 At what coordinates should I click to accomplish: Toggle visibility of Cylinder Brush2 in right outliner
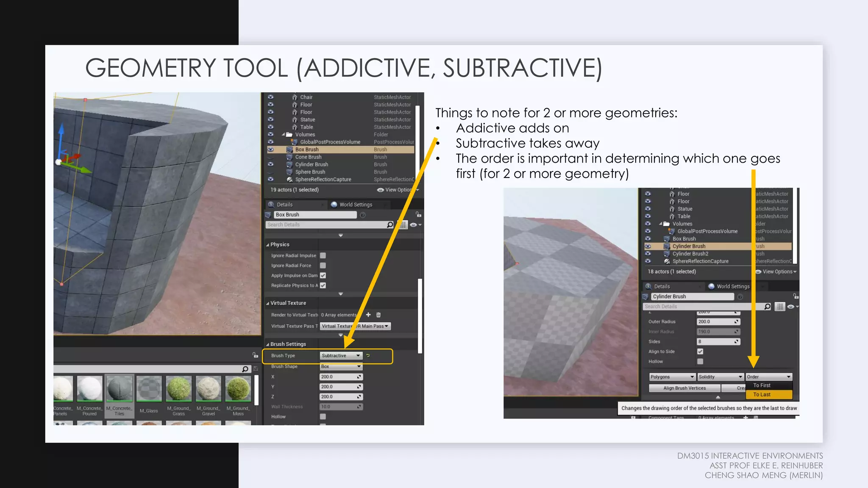pyautogui.click(x=648, y=254)
